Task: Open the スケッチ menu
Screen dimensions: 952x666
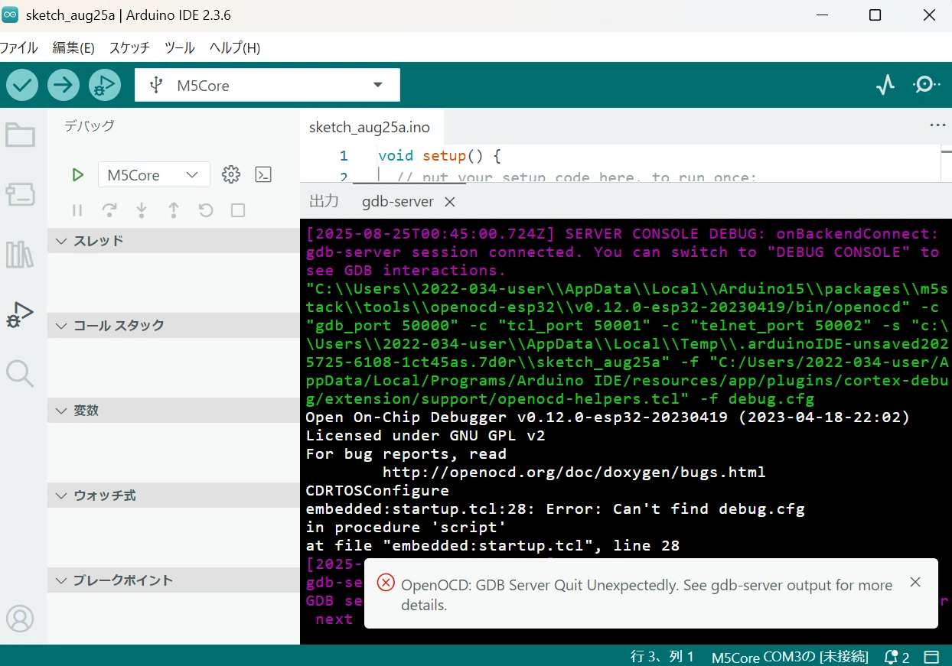Action: click(129, 47)
